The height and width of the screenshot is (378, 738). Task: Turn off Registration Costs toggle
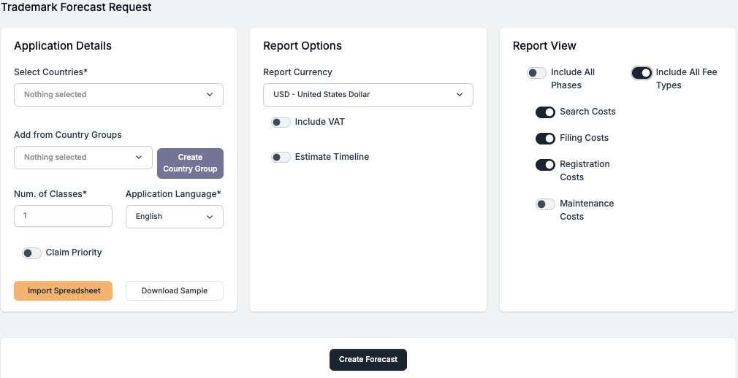[545, 165]
